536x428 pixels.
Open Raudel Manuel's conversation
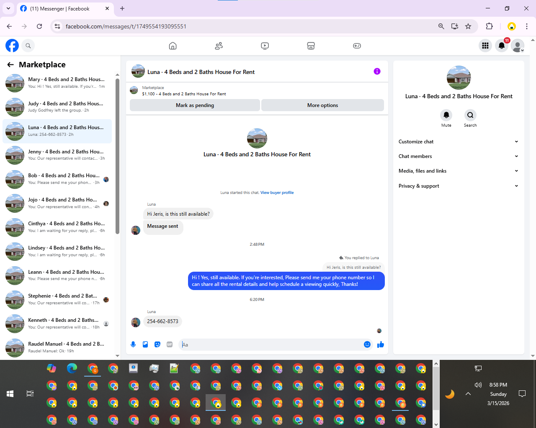click(x=57, y=347)
